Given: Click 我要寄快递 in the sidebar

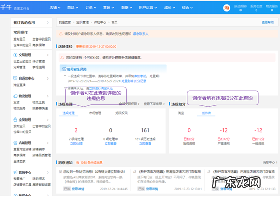Looking at the screenshot, I should point(40,108).
